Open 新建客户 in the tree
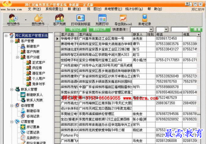Viewport: 206px width, 144px height. pos(33,46)
